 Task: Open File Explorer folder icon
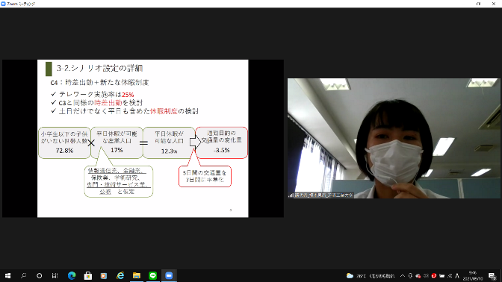pos(137,275)
